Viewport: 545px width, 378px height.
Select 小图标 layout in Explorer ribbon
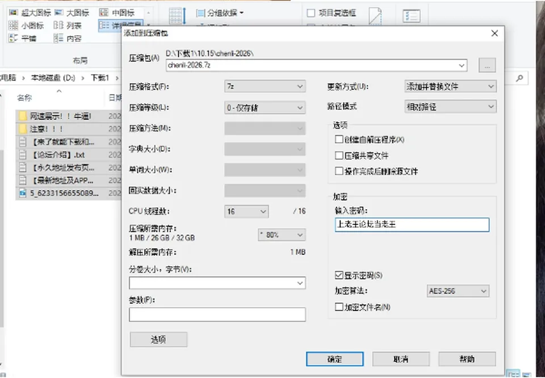tap(26, 26)
